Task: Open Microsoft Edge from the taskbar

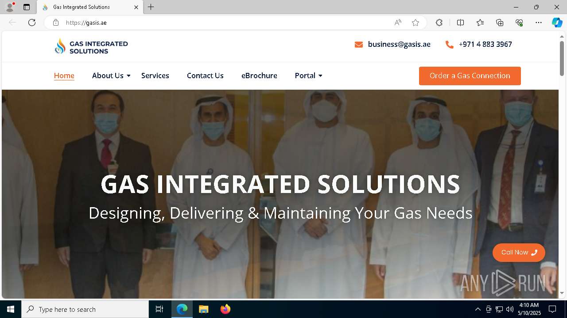Action: [182, 309]
